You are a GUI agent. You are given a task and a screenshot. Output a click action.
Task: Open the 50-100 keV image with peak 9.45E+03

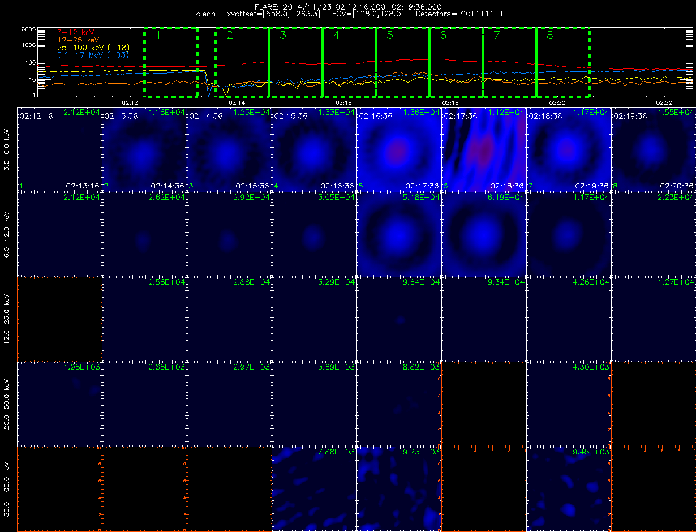pyautogui.click(x=569, y=488)
